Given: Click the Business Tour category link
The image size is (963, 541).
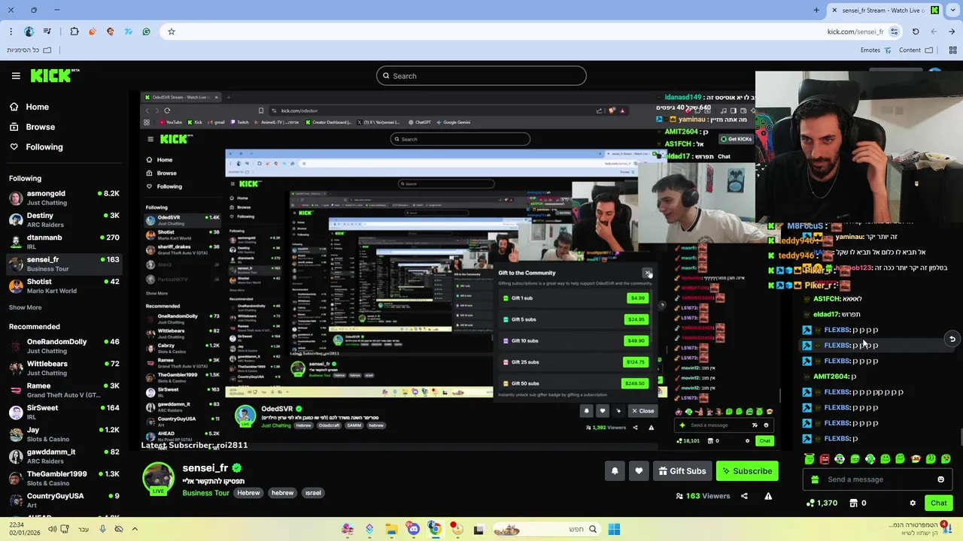Looking at the screenshot, I should 205,493.
